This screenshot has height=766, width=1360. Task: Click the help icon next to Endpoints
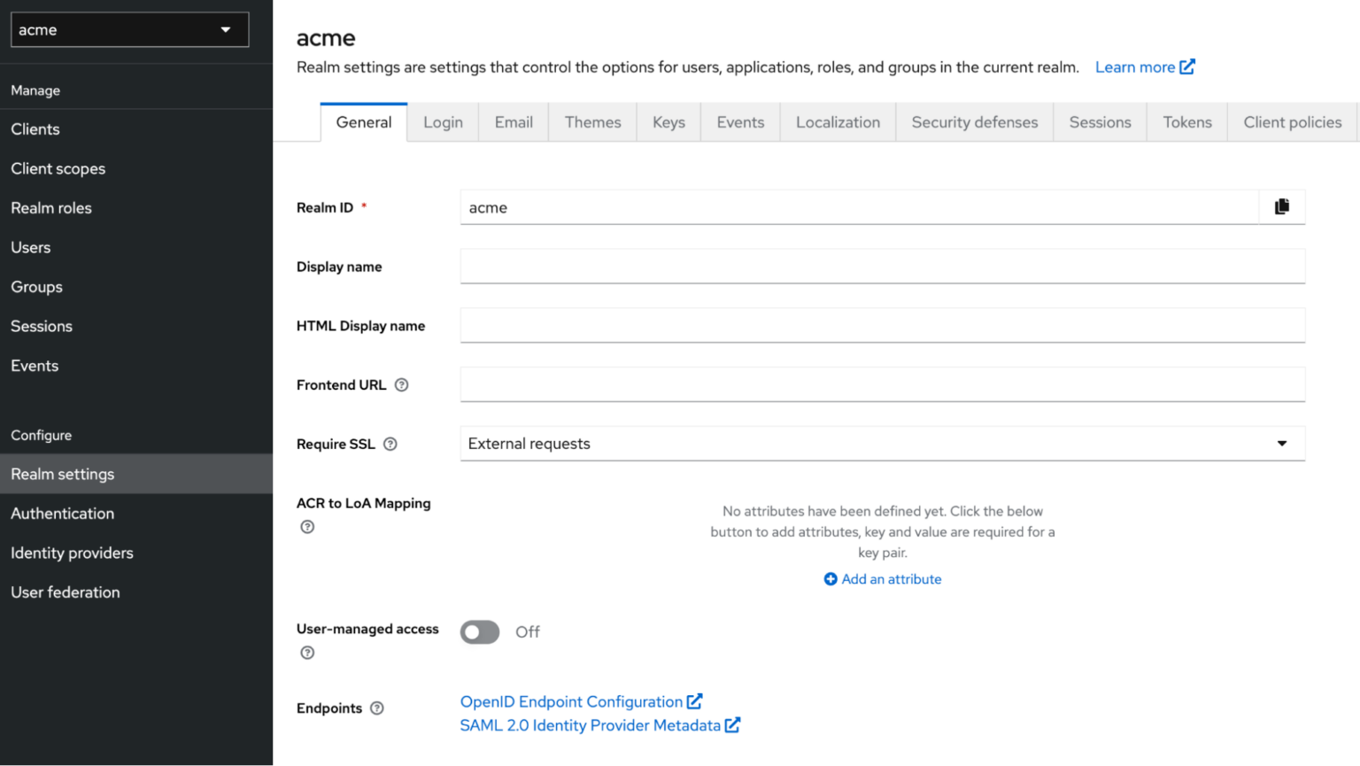point(377,708)
